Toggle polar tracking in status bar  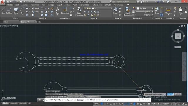[114, 104]
